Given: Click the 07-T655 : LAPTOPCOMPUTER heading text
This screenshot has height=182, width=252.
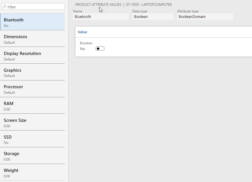Looking at the screenshot, I should (x=149, y=5).
